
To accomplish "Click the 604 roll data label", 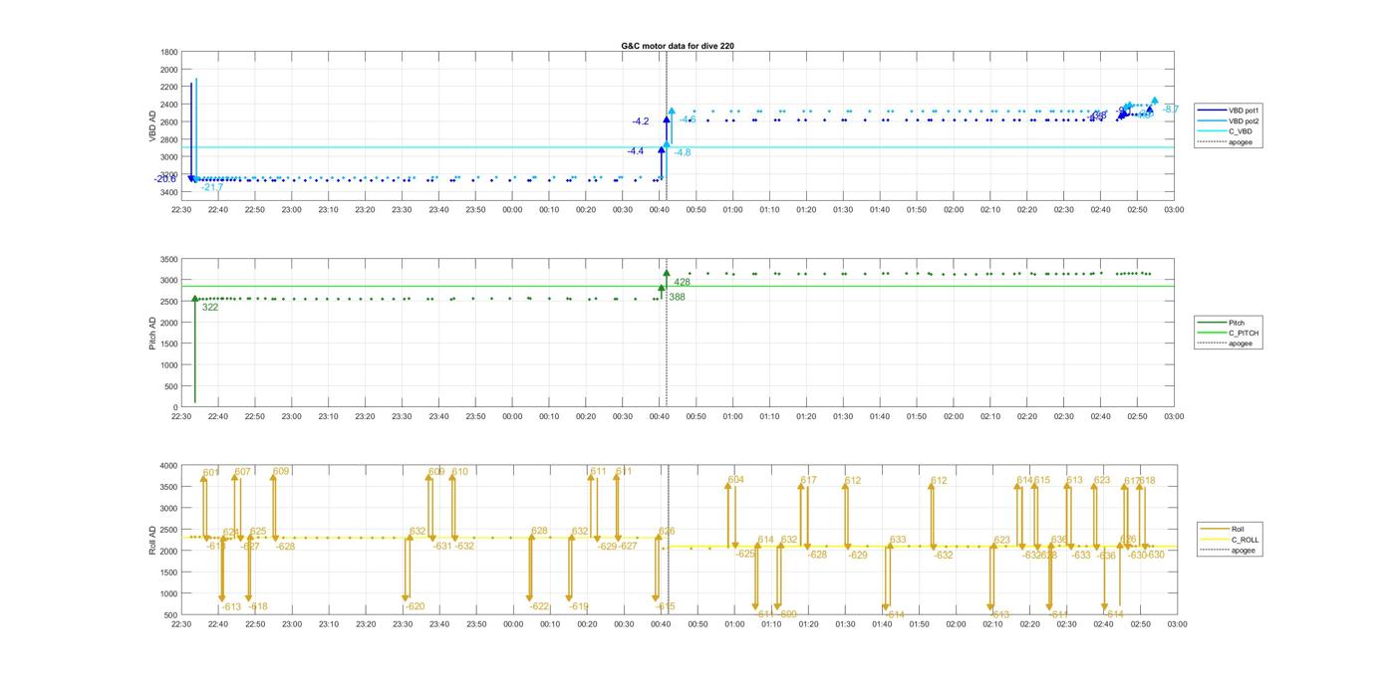I will (736, 480).
